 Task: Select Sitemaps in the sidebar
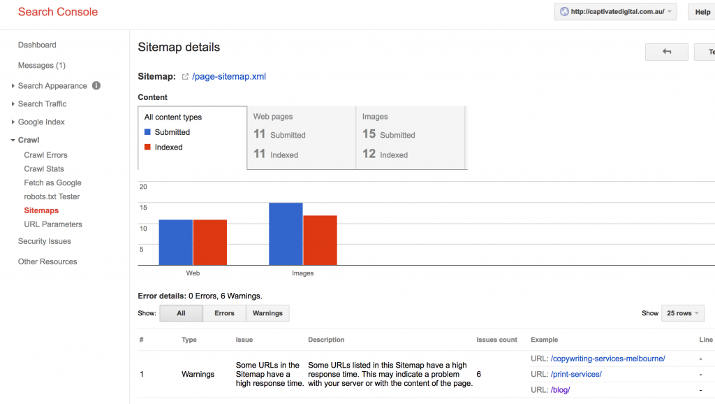point(41,210)
